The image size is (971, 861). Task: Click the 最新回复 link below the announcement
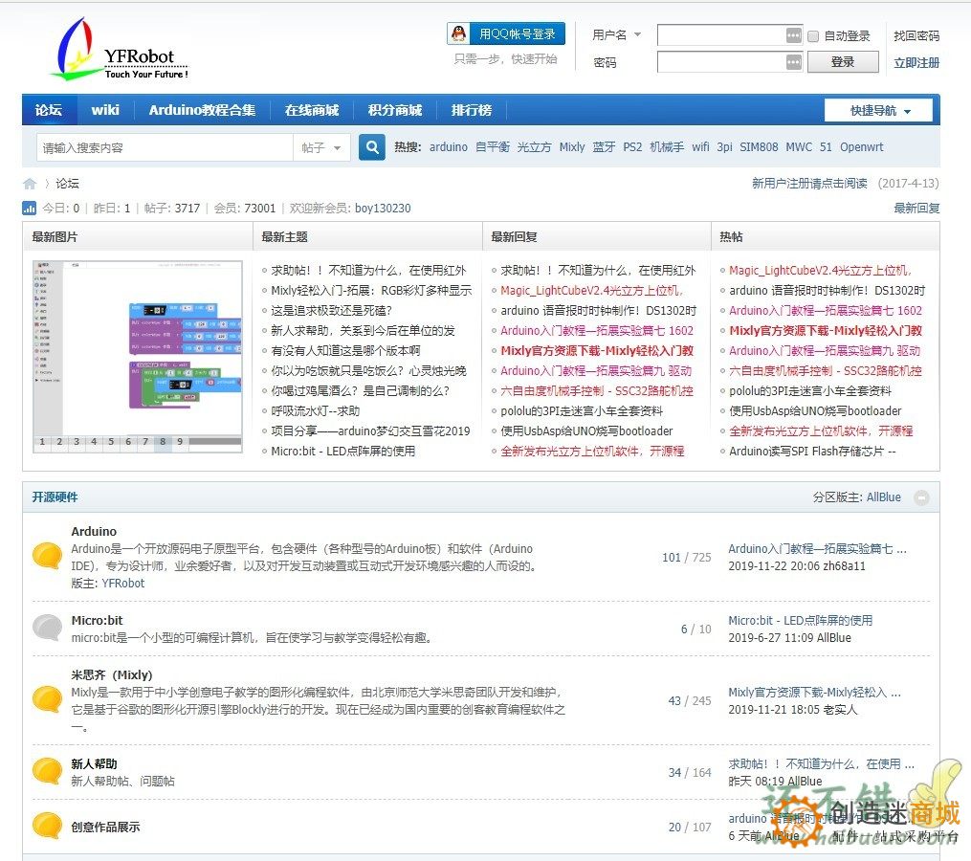pyautogui.click(x=916, y=209)
